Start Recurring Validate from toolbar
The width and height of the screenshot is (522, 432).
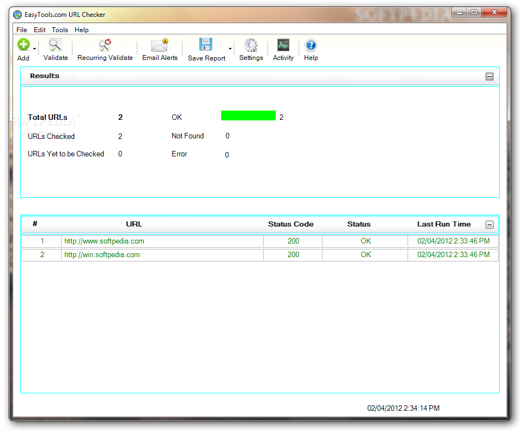pyautogui.click(x=105, y=50)
